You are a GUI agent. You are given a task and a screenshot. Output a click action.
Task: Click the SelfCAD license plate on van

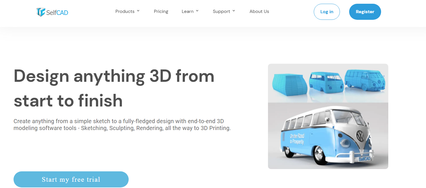pos(364,159)
